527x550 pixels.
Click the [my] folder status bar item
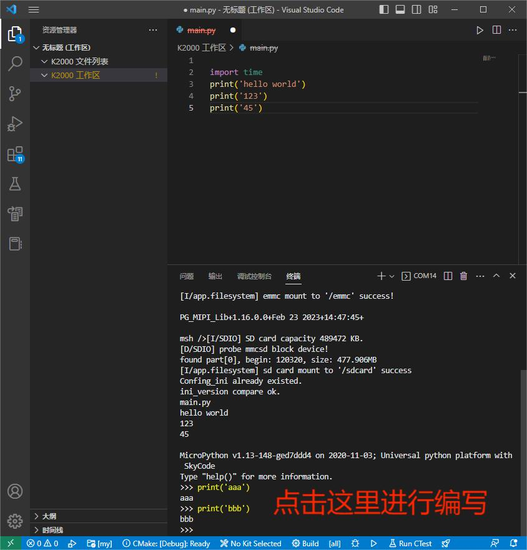click(x=99, y=543)
